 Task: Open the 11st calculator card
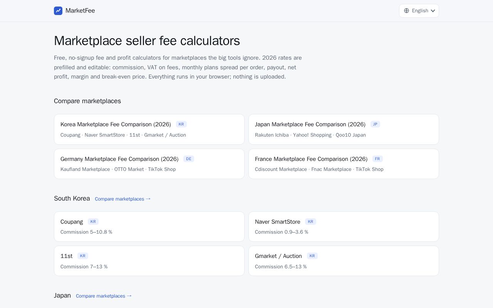pos(149,261)
